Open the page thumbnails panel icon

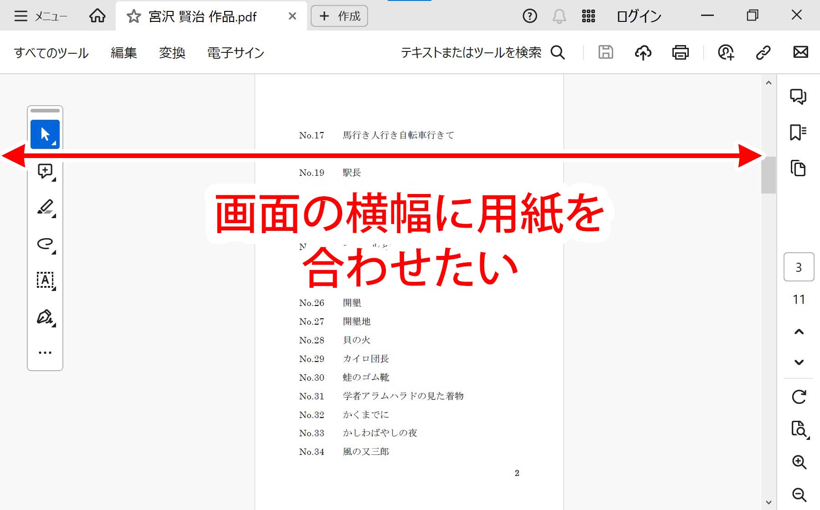pyautogui.click(x=798, y=168)
